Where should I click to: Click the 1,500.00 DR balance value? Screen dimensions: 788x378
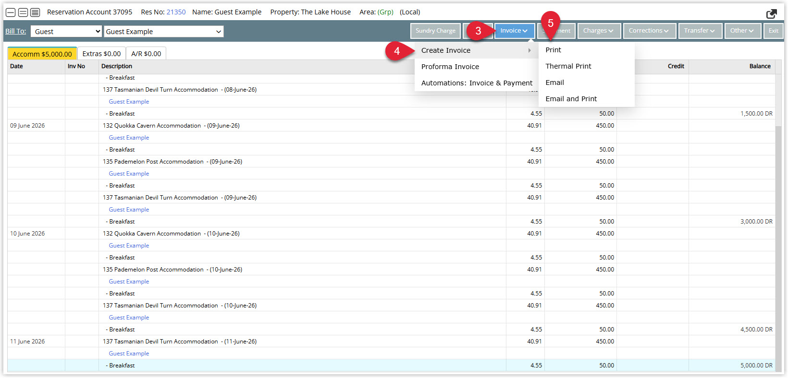756,114
